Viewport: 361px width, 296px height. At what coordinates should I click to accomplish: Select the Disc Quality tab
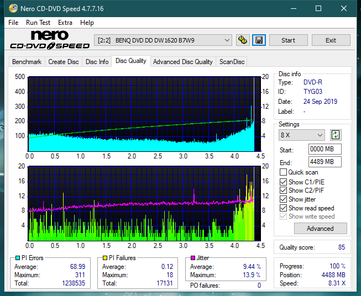click(x=131, y=61)
